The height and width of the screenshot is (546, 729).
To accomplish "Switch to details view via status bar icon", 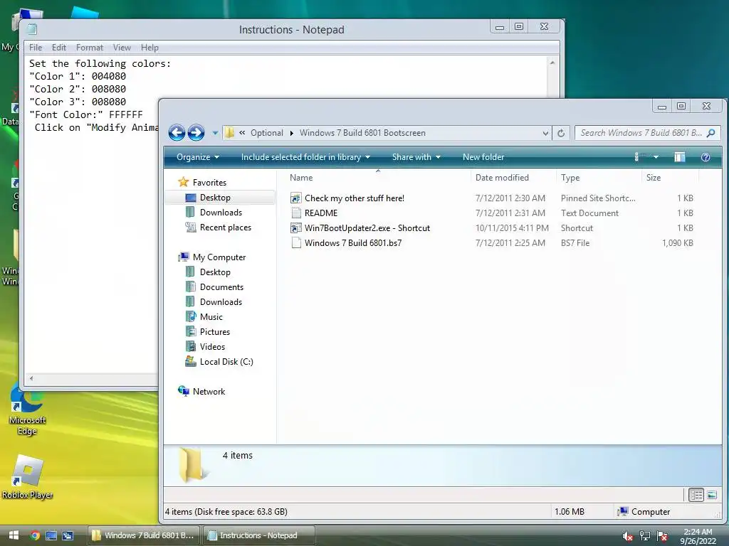I will click(x=696, y=495).
